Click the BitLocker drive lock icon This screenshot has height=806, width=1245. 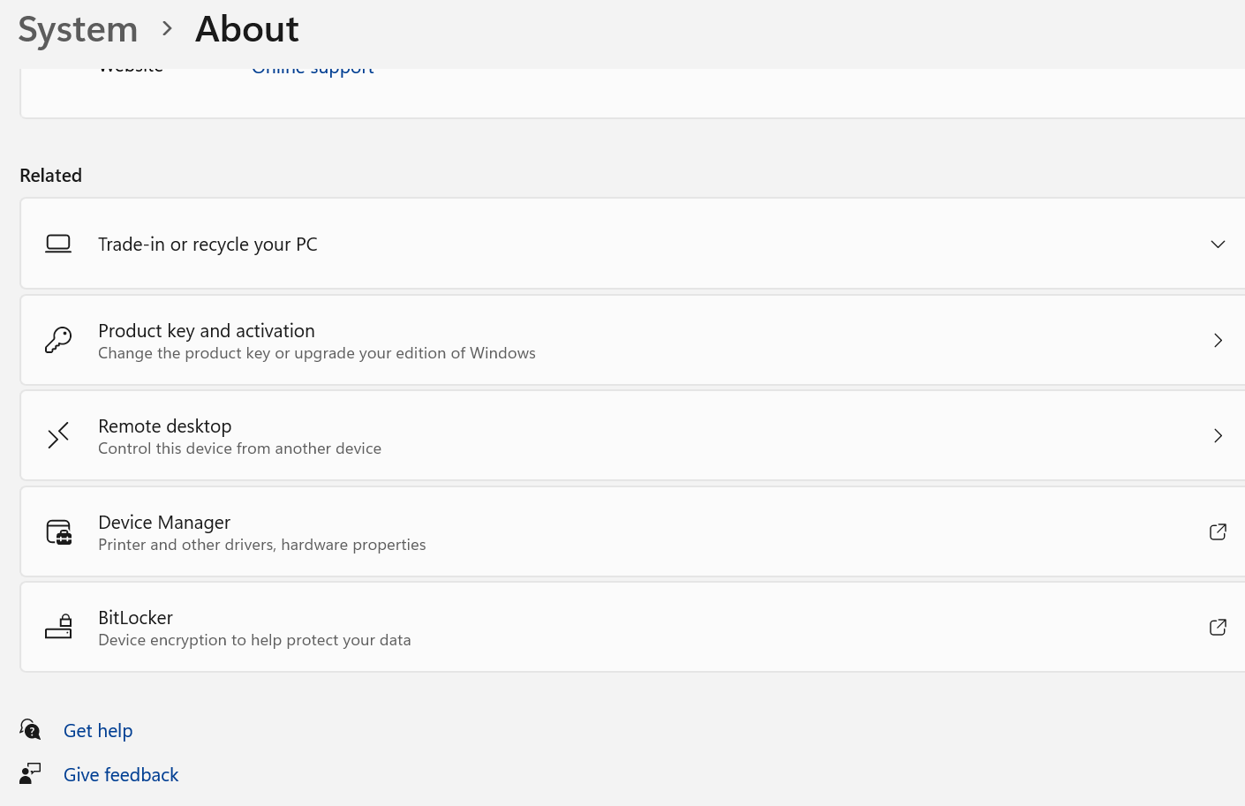pos(58,627)
